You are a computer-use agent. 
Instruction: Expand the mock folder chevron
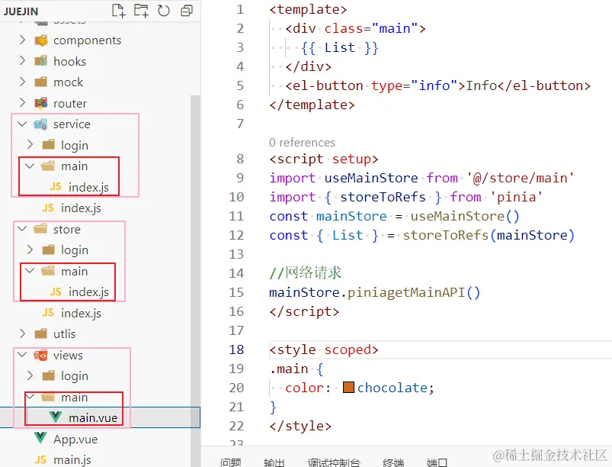coord(22,82)
